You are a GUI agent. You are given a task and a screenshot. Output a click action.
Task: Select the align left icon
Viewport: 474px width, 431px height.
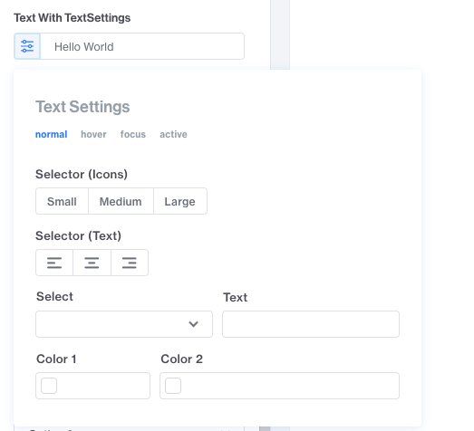click(54, 263)
